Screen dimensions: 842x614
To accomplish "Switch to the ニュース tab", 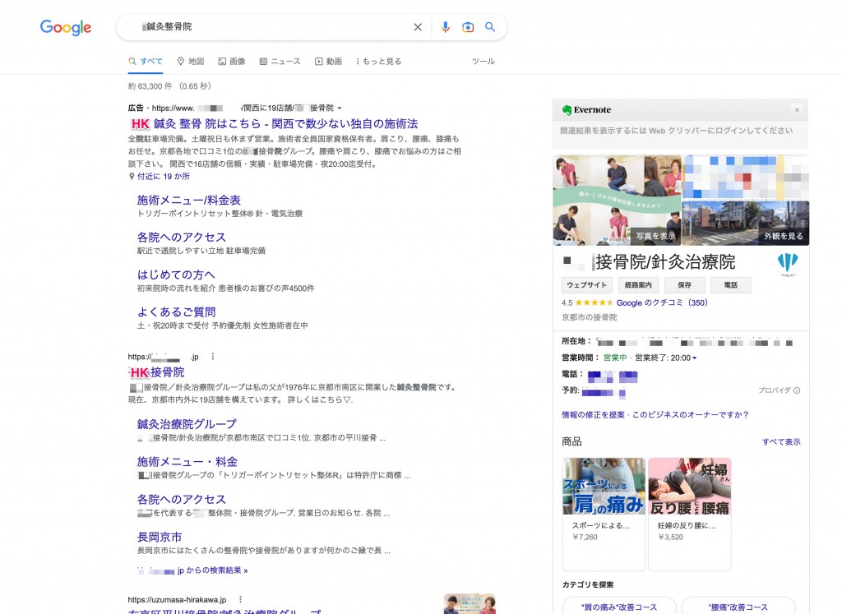I will (x=280, y=61).
